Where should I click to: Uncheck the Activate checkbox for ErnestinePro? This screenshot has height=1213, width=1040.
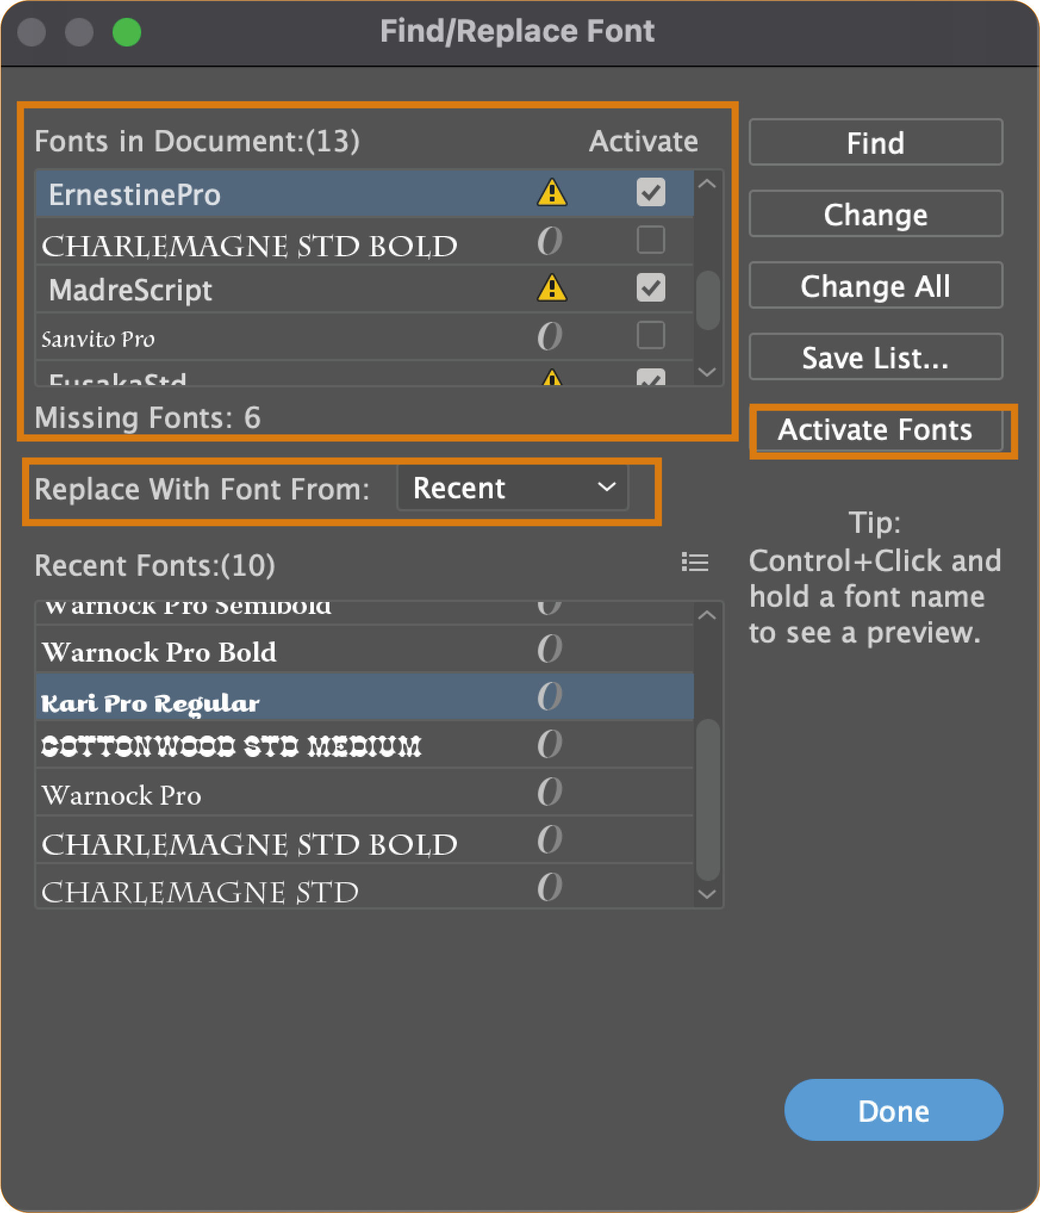click(651, 193)
